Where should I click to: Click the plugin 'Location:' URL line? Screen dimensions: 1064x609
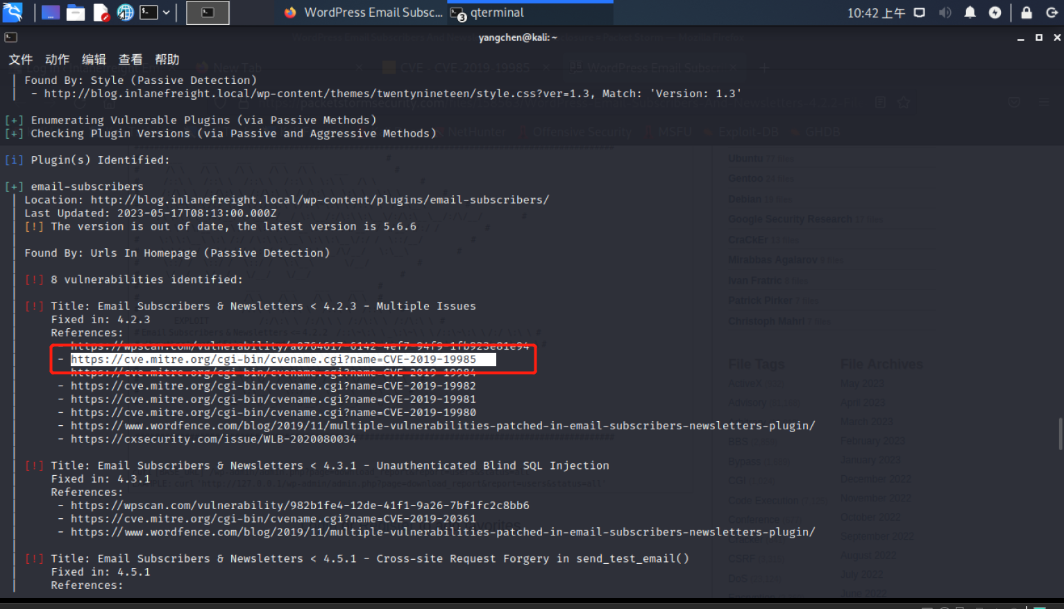[x=287, y=200]
